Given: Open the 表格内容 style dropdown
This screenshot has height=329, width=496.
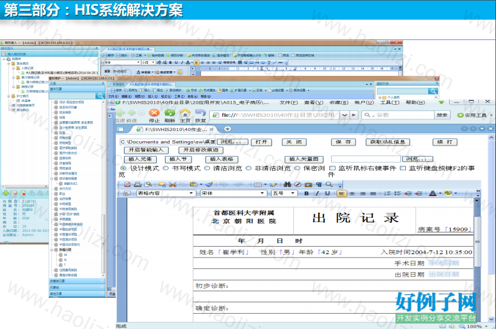Looking at the screenshot, I should (191, 193).
